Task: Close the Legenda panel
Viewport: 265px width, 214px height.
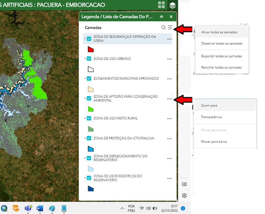Action: click(x=171, y=17)
